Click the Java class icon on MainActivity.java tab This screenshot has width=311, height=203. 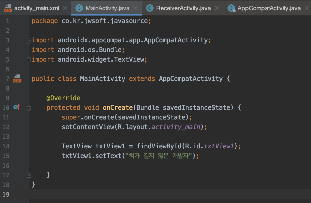point(79,8)
